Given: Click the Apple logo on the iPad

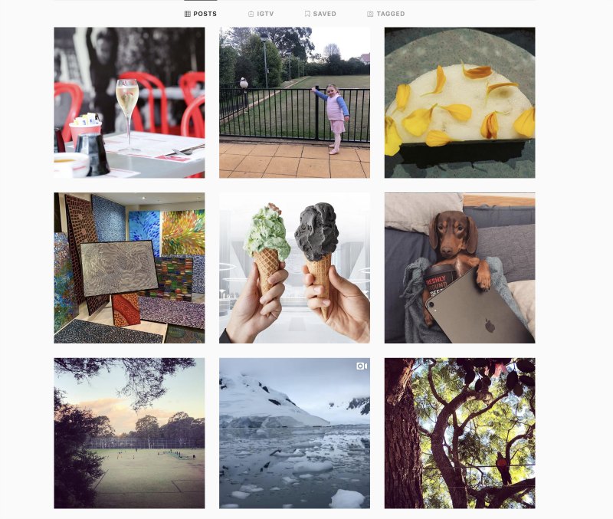Looking at the screenshot, I should [x=490, y=325].
